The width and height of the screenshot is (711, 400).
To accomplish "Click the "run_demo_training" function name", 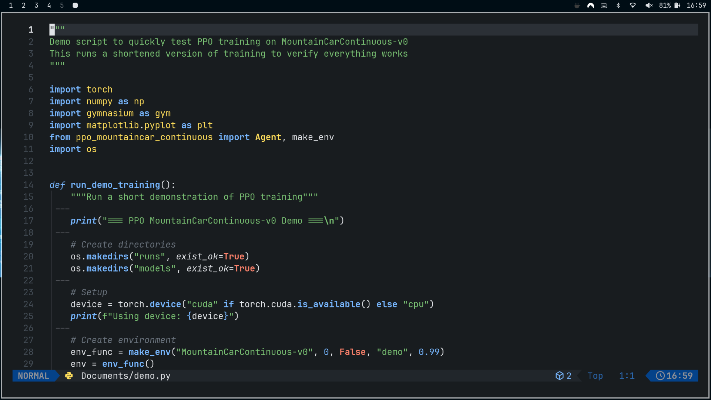I will (x=115, y=185).
